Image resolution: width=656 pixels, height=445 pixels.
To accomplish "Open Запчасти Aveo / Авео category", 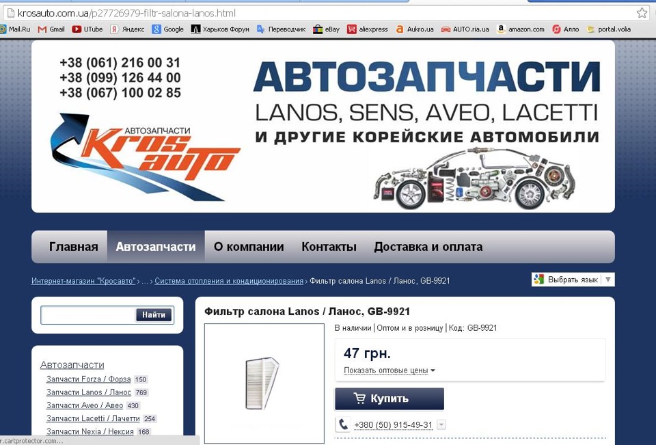I will pos(85,405).
